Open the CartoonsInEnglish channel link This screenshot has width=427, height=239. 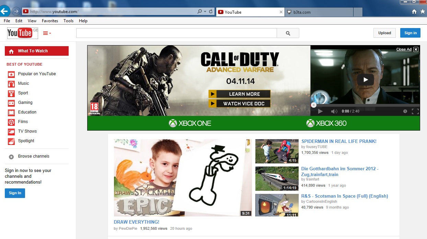click(x=322, y=201)
